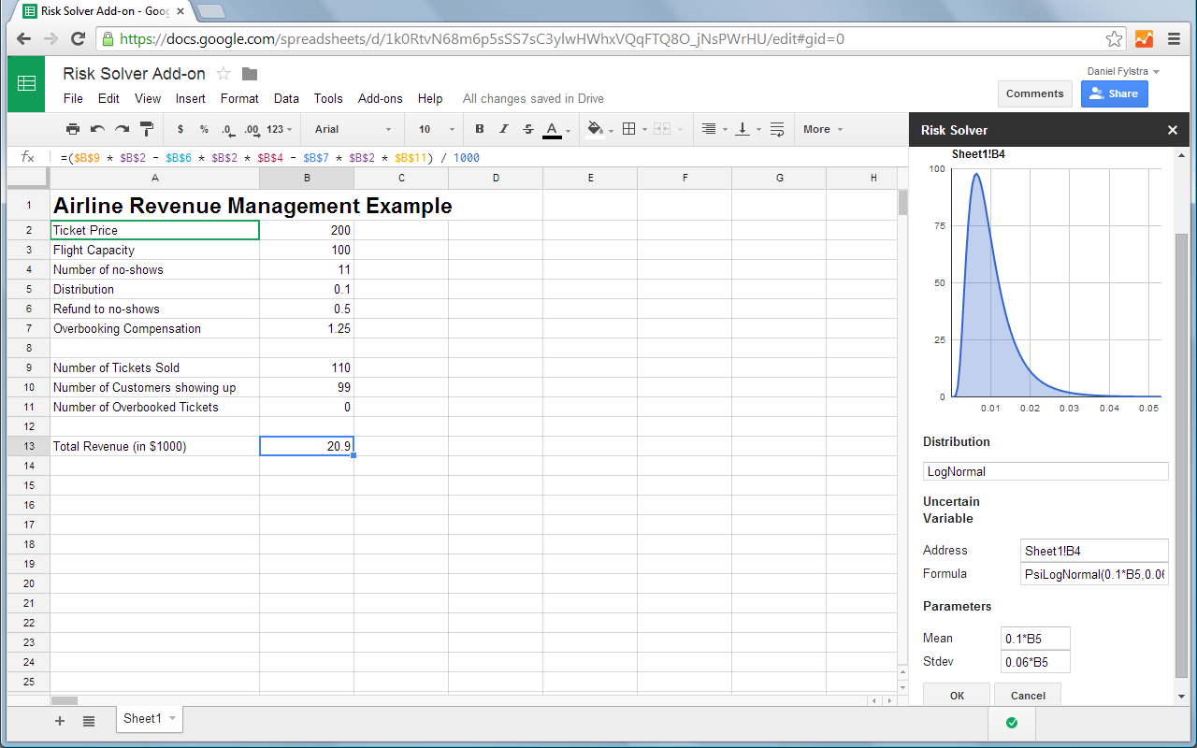This screenshot has width=1197, height=748.
Task: Select the paint format tool
Action: click(147, 129)
